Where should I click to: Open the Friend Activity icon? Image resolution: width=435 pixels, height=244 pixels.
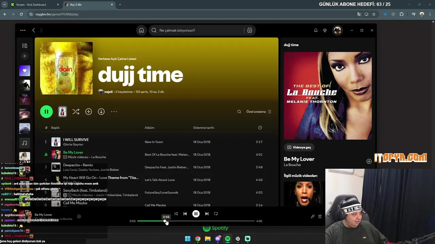click(325, 30)
